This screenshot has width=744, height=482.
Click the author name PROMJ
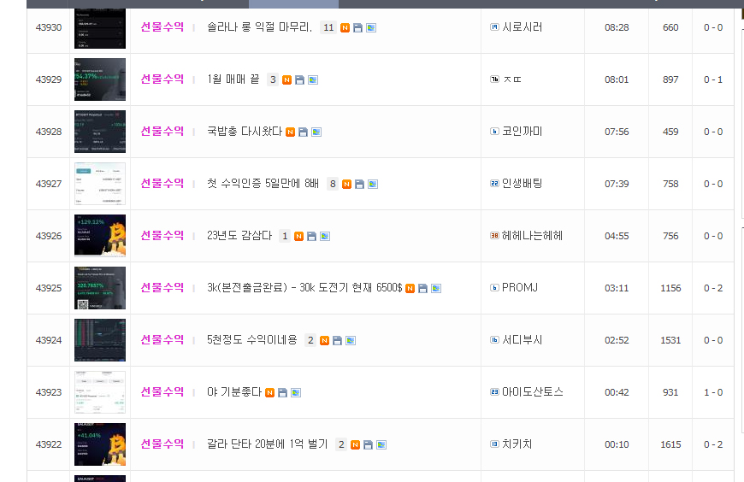[x=520, y=287]
